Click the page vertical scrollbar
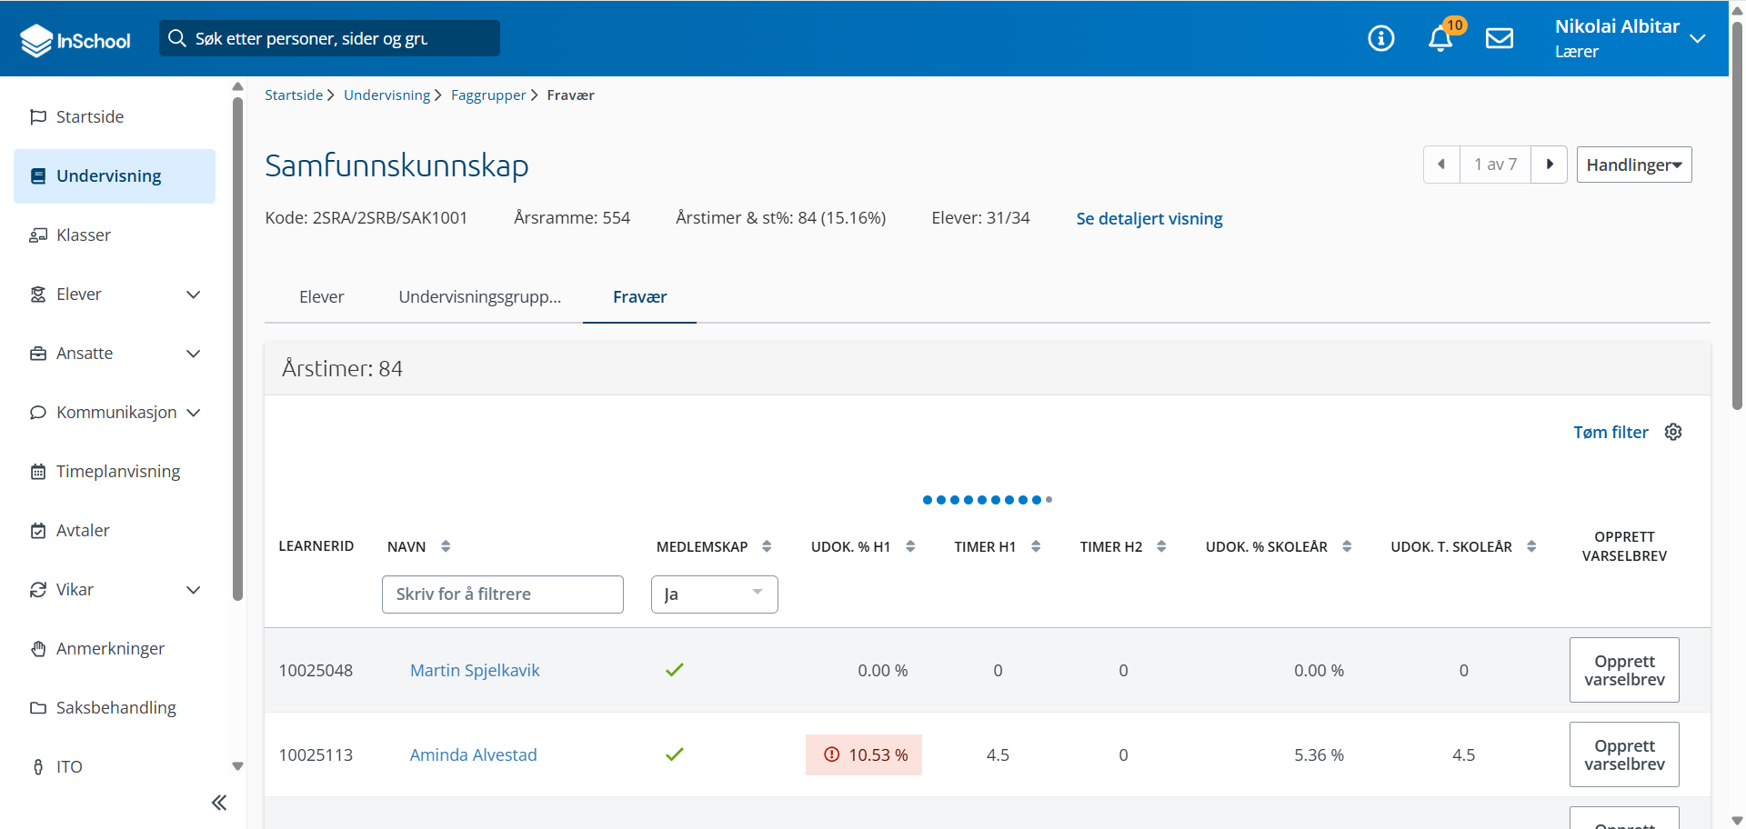The image size is (1746, 829). (x=1737, y=215)
